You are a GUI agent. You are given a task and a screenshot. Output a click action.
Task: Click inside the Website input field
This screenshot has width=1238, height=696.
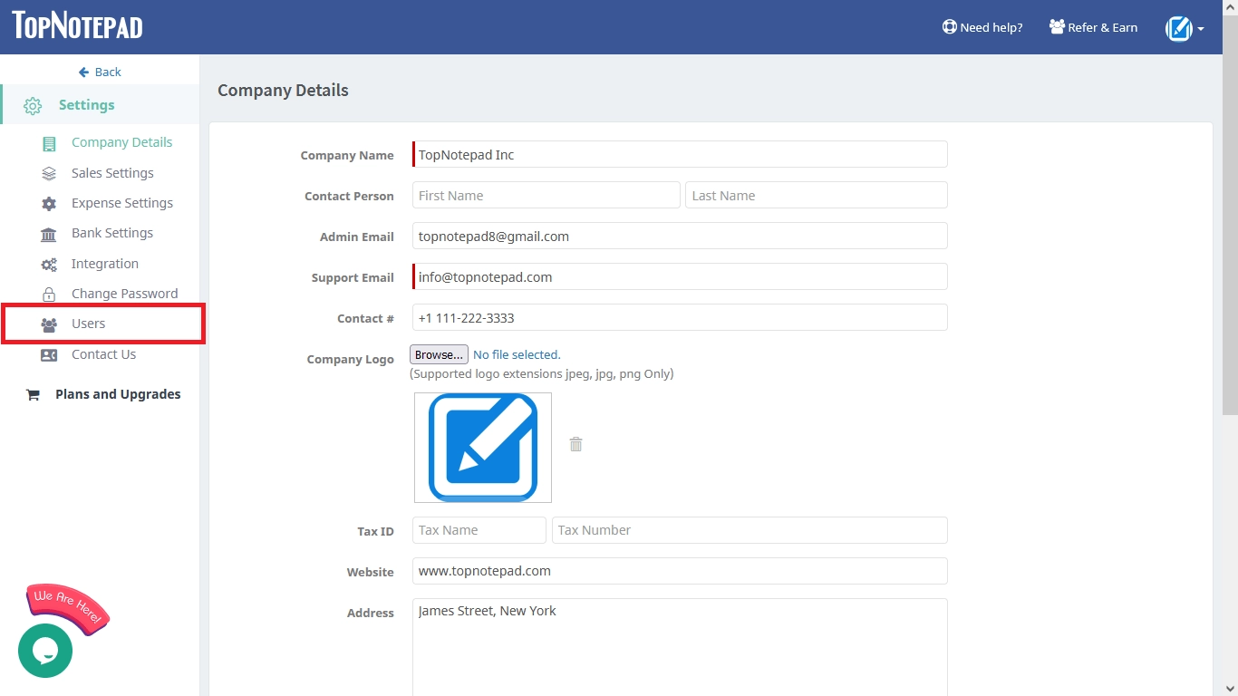coord(678,571)
